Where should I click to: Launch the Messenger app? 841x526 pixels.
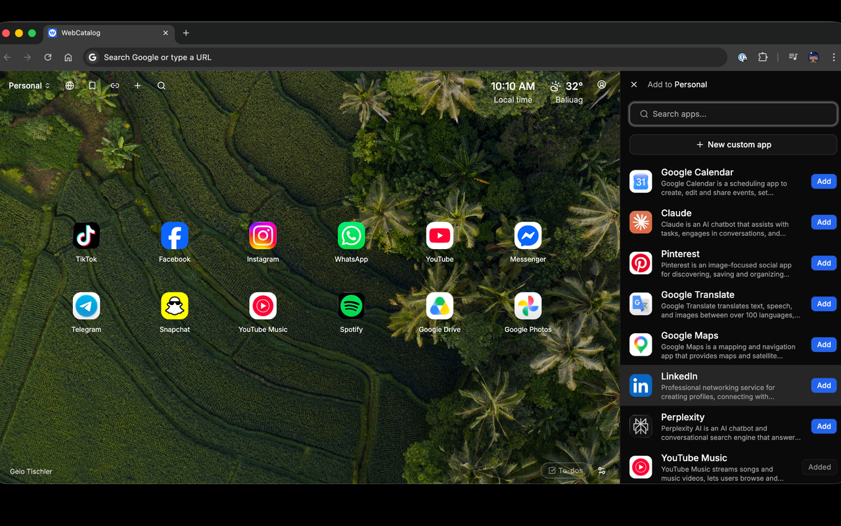[528, 236]
